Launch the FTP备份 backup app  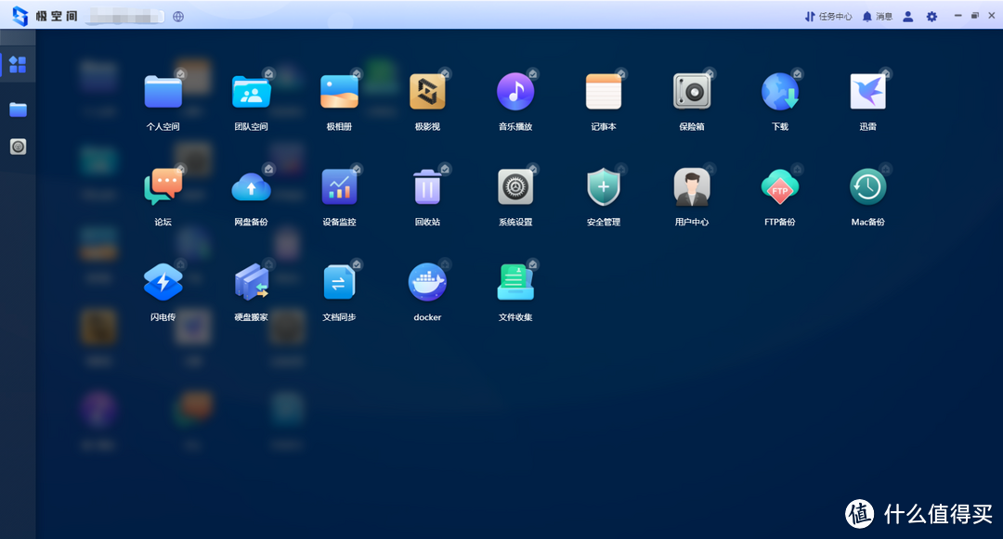(779, 187)
